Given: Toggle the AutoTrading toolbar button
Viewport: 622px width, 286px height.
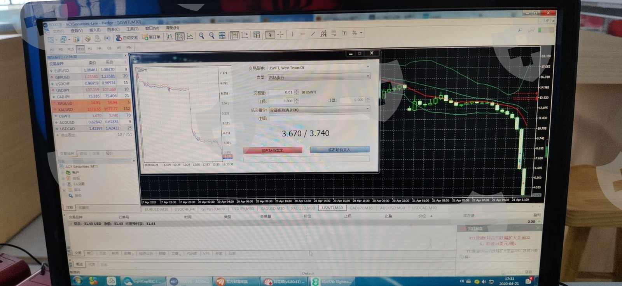Looking at the screenshot, I should pyautogui.click(x=127, y=38).
